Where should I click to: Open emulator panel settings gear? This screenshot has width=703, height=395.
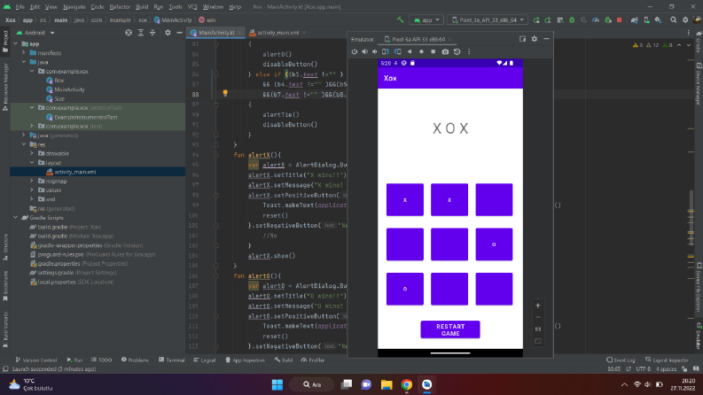(x=535, y=39)
